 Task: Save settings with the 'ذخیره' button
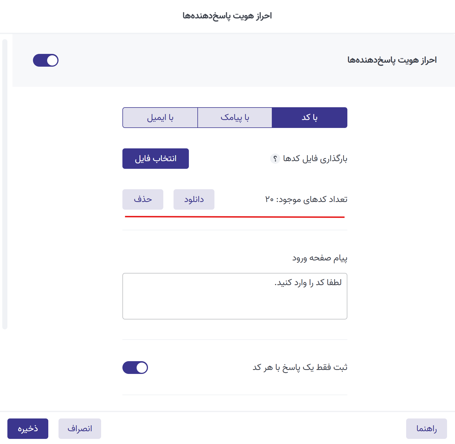[x=28, y=428]
